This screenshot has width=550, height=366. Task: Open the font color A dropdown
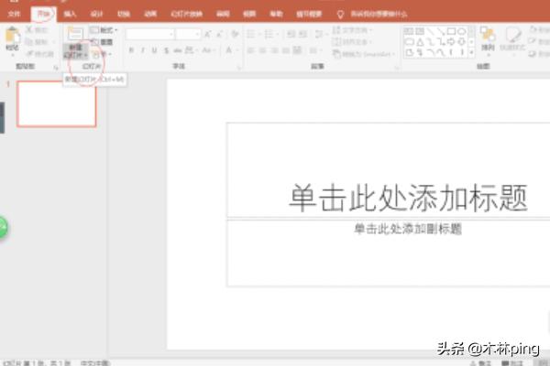231,50
